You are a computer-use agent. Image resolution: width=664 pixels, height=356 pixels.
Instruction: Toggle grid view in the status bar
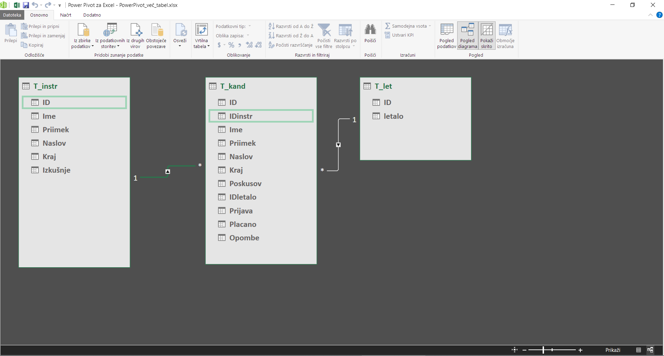[639, 350]
